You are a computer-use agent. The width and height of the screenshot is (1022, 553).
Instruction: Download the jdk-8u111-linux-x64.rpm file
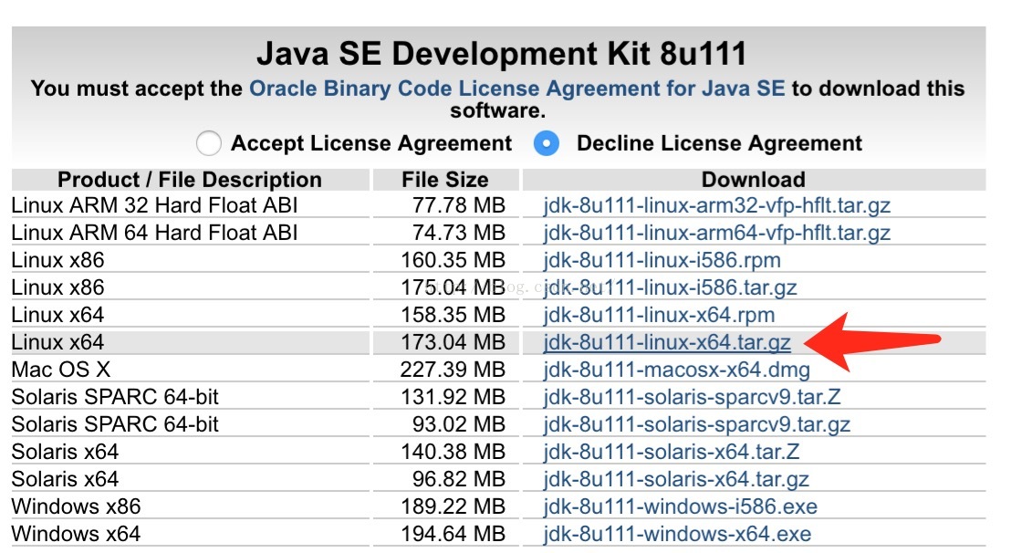coord(658,315)
